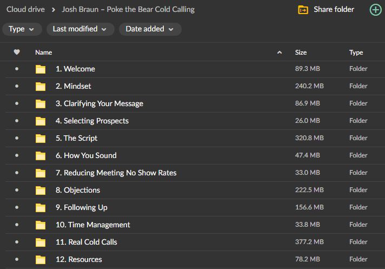Open the 8. Objections folder icon
This screenshot has height=269, width=385.
(41, 191)
